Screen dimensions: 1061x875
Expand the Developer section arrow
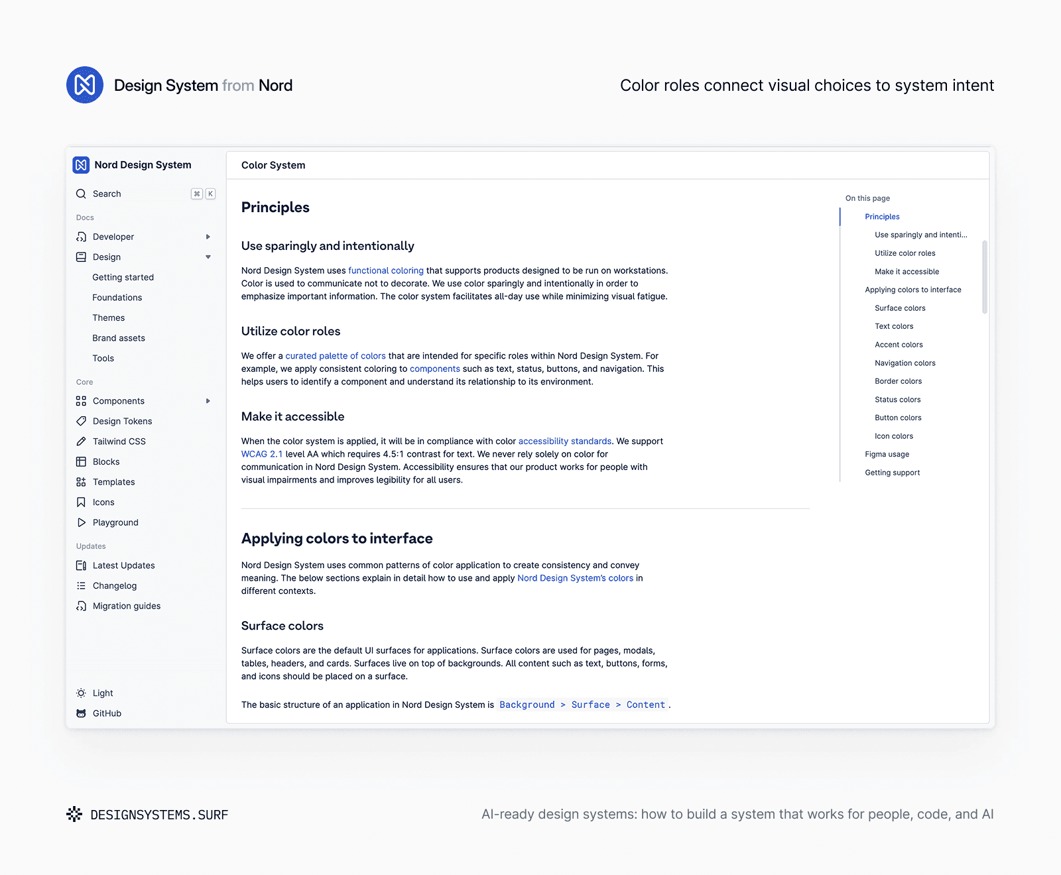click(x=208, y=237)
